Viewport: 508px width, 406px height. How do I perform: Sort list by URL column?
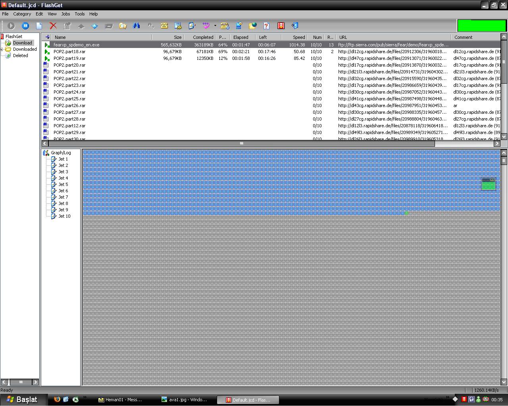click(393, 37)
